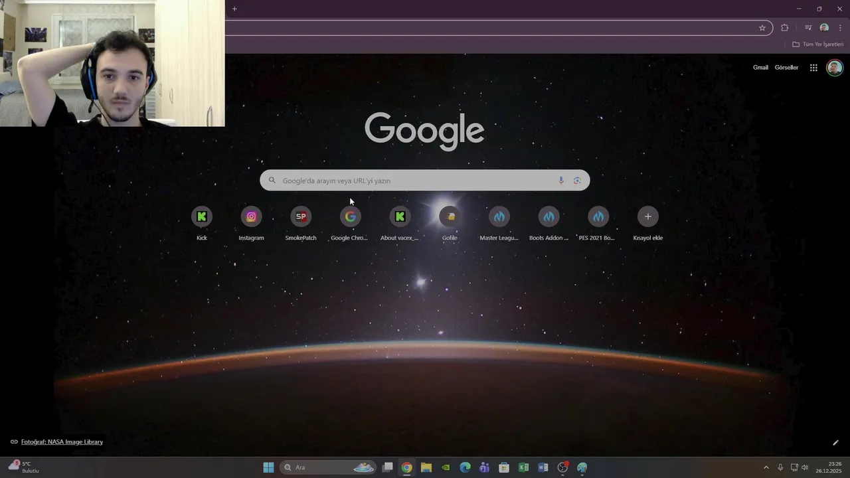The height and width of the screenshot is (478, 850).
Task: Open the taskbar icon right of OBS
Action: (582, 467)
